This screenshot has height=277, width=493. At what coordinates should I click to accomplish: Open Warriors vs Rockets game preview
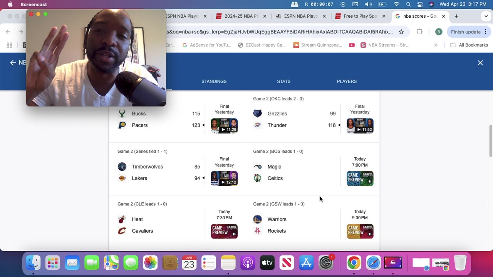[360, 231]
